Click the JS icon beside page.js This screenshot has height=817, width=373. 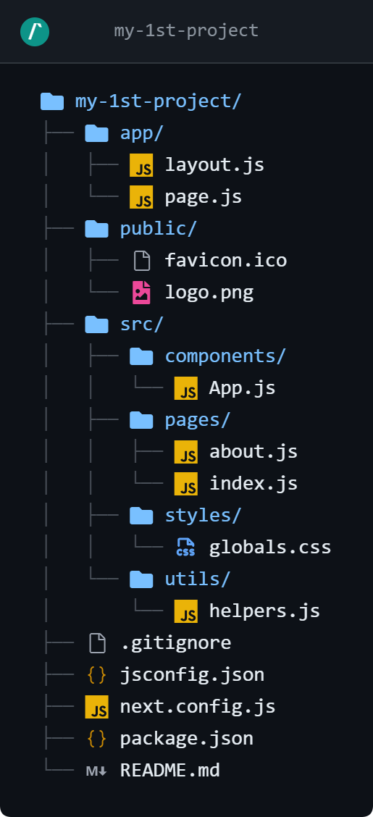pos(141,197)
